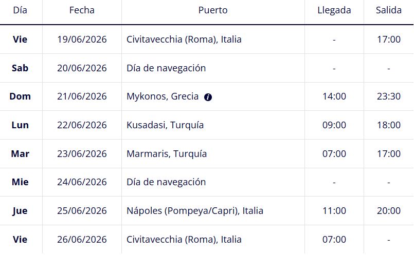Select the Mykonos, Grecia port name
The width and height of the screenshot is (414, 255).
(x=162, y=96)
